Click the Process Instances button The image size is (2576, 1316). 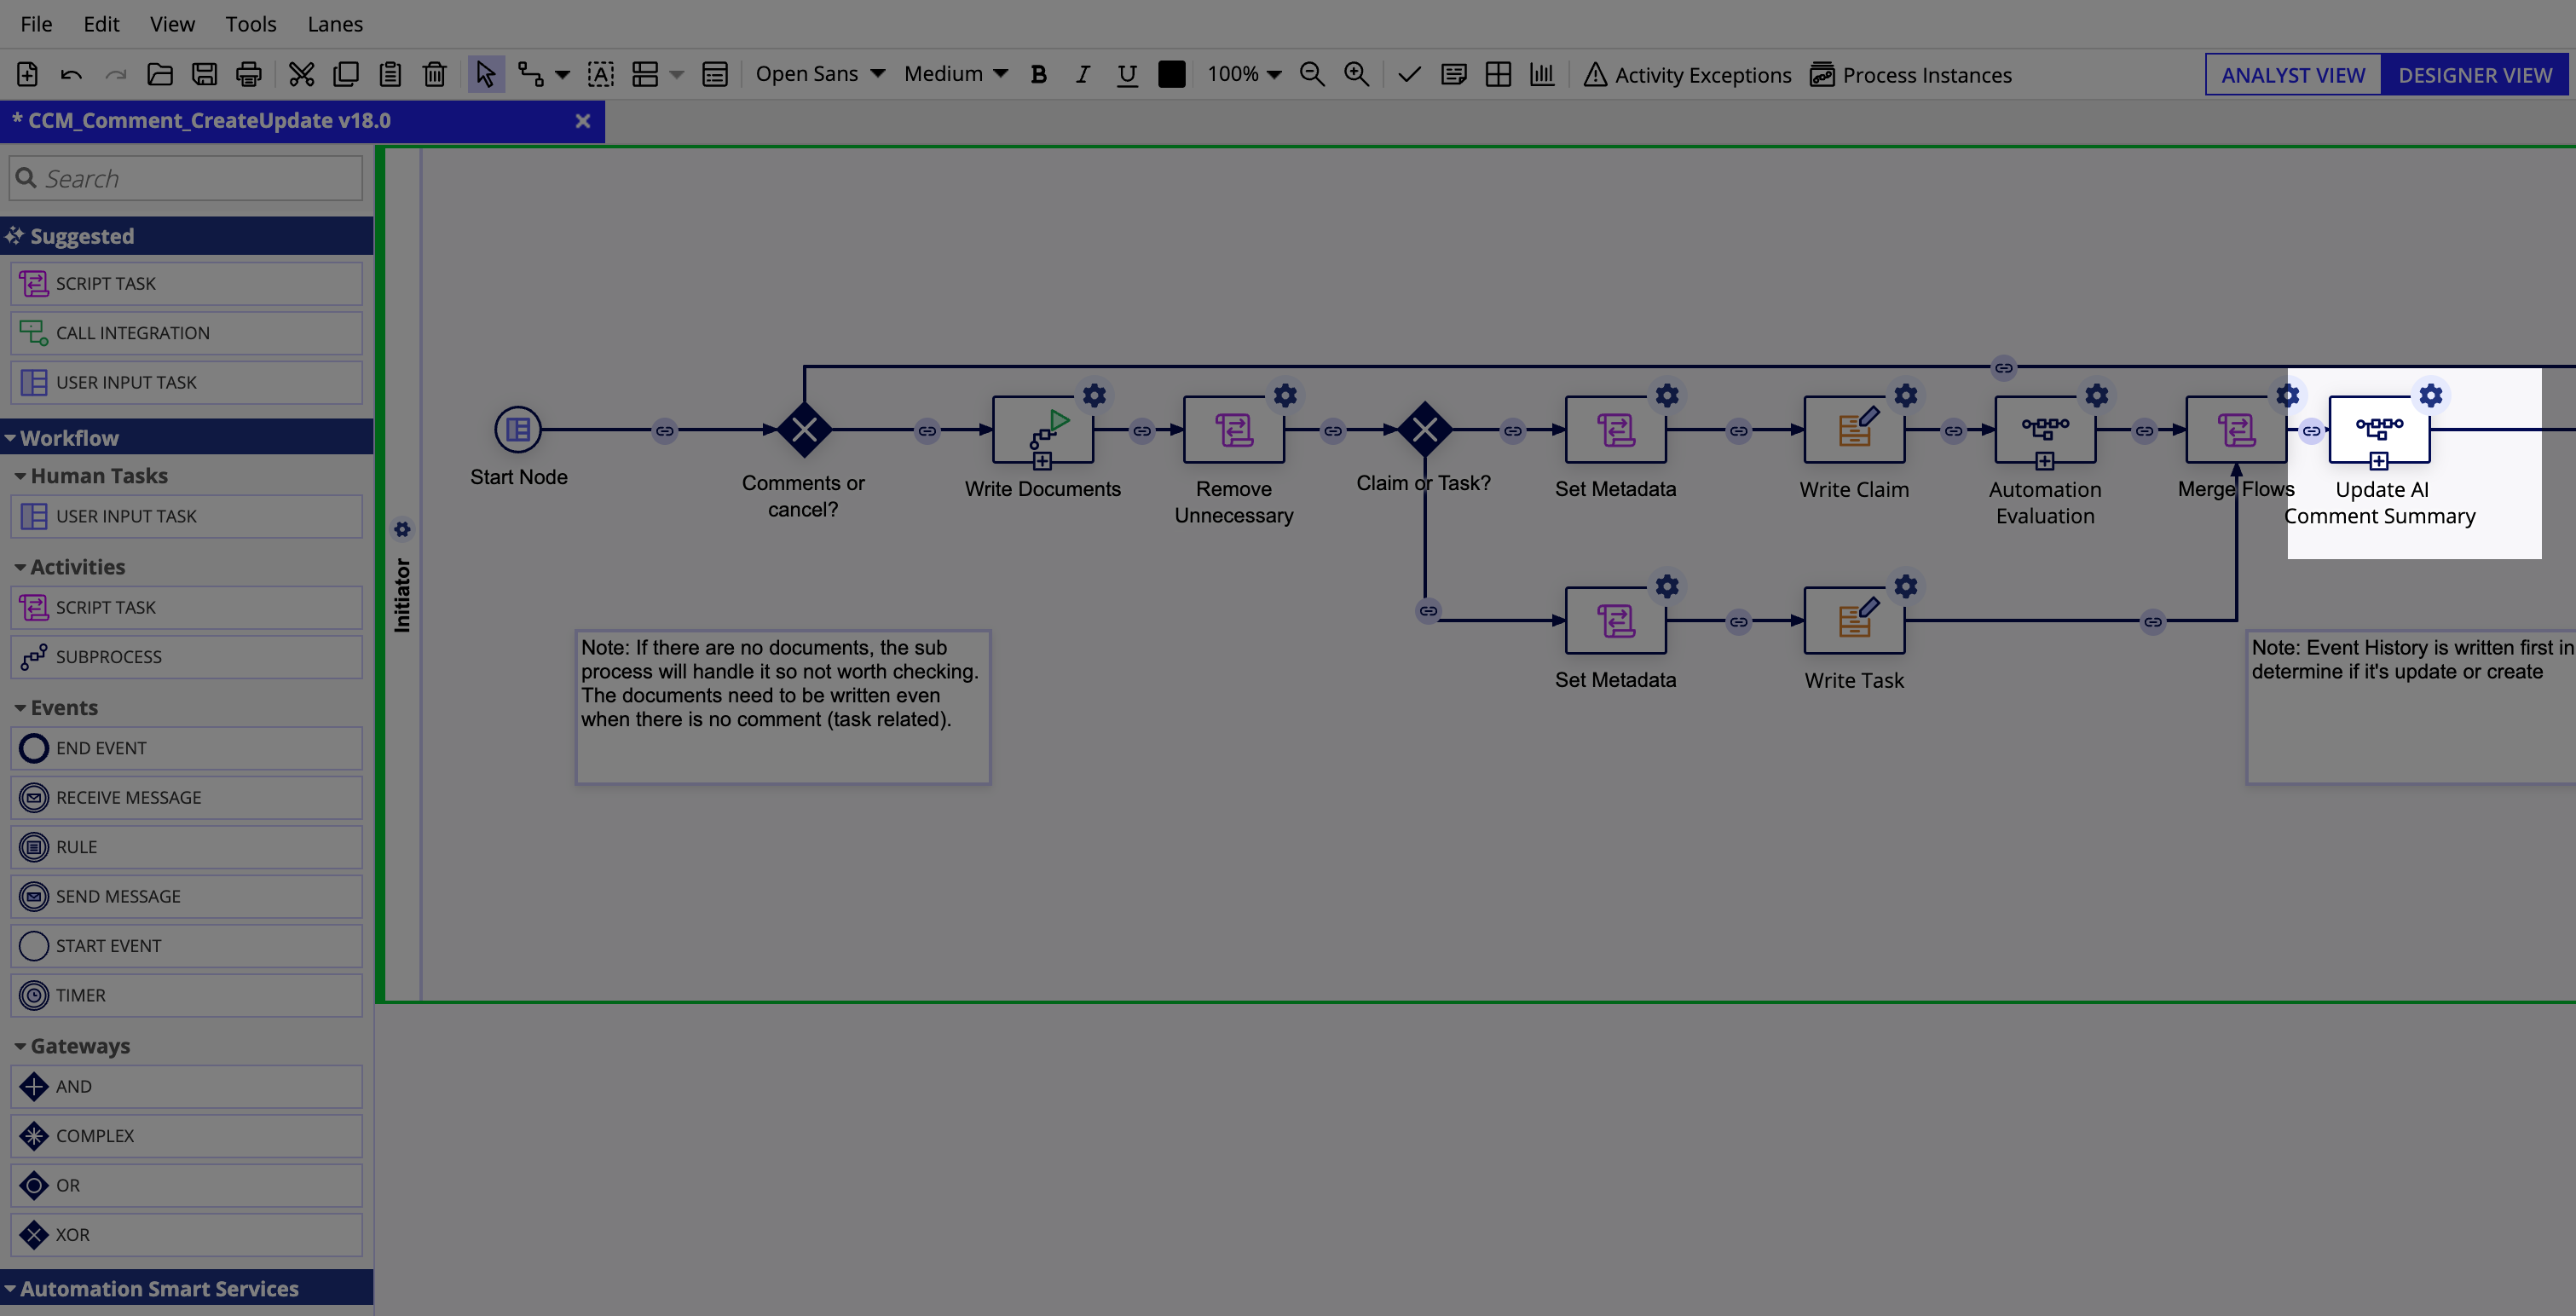click(x=1911, y=75)
